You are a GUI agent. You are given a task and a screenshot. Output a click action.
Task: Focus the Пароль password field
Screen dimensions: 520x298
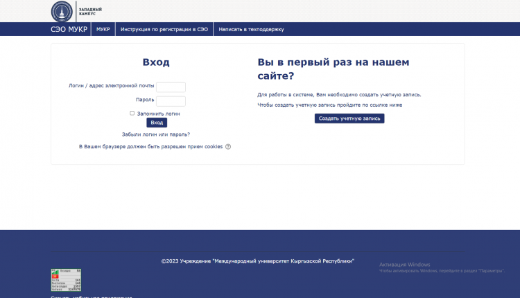[171, 101]
